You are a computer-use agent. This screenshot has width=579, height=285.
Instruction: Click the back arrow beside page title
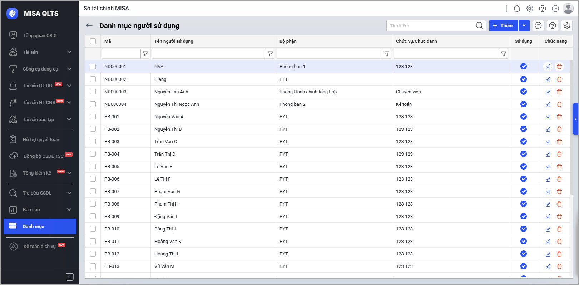pos(89,25)
